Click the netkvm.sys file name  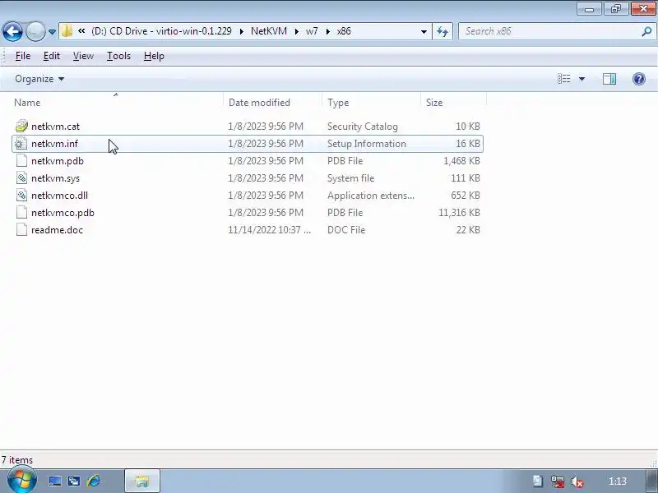tap(55, 178)
